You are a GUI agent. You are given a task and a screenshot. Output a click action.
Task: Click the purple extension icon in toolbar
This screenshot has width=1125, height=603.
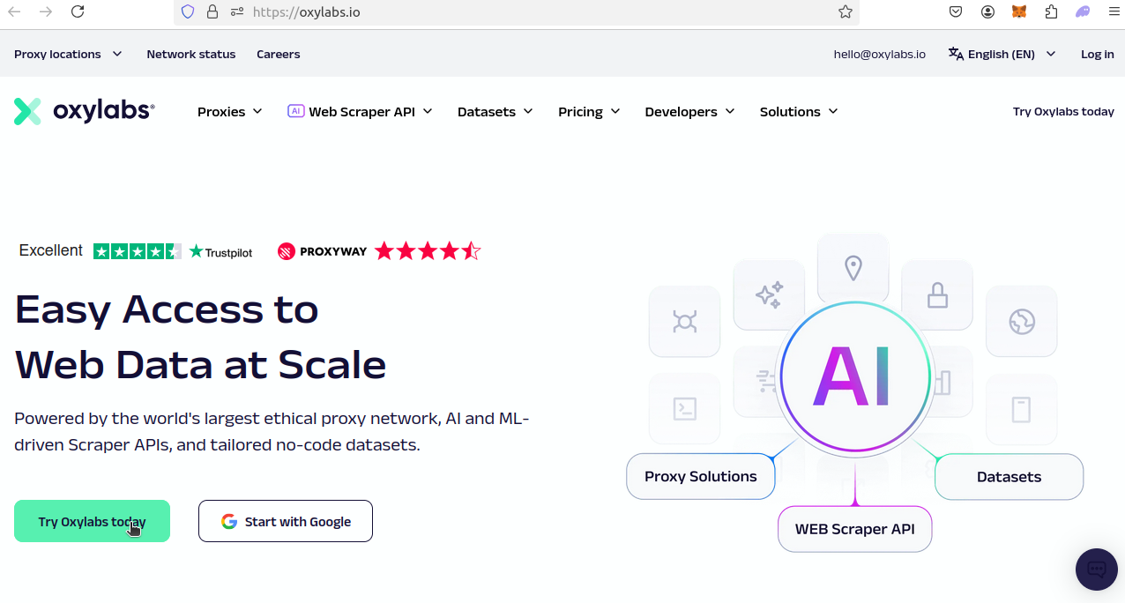click(x=1083, y=11)
